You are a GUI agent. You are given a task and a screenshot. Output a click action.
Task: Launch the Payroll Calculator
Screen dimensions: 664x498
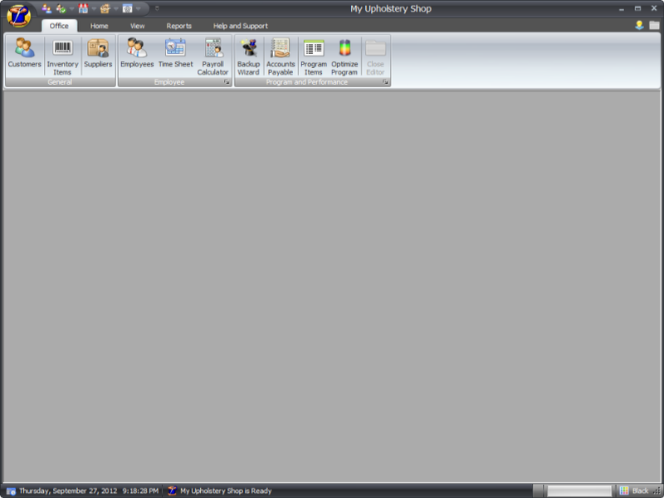click(x=212, y=56)
